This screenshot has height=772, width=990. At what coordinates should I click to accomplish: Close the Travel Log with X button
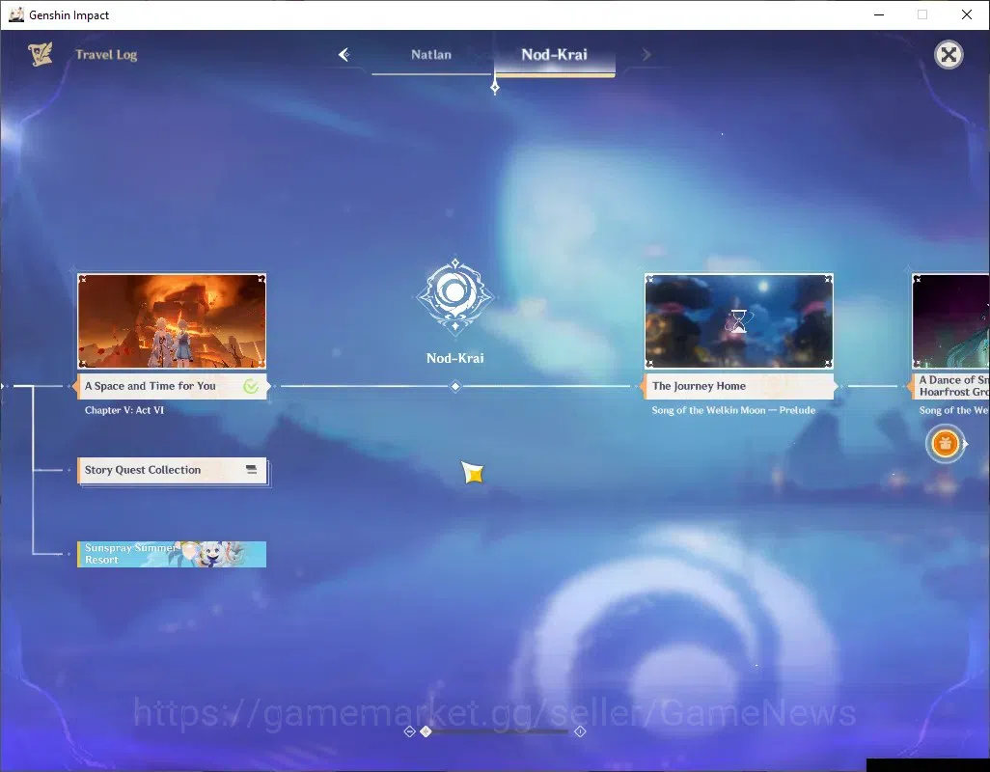pyautogui.click(x=949, y=55)
